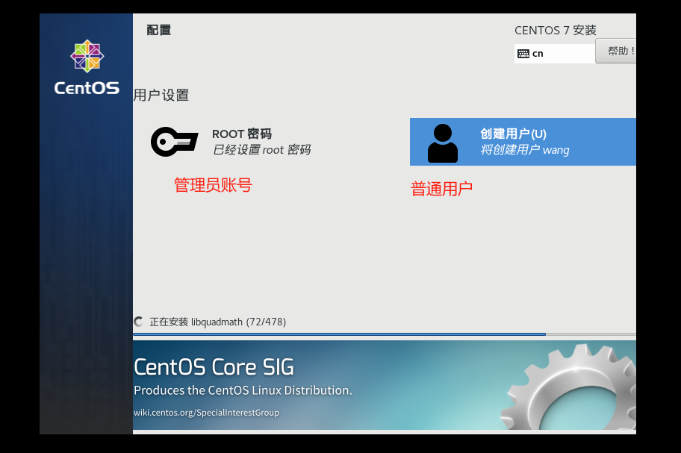Click the '已经设置 root 密码' status text
The width and height of the screenshot is (681, 453).
coord(261,150)
